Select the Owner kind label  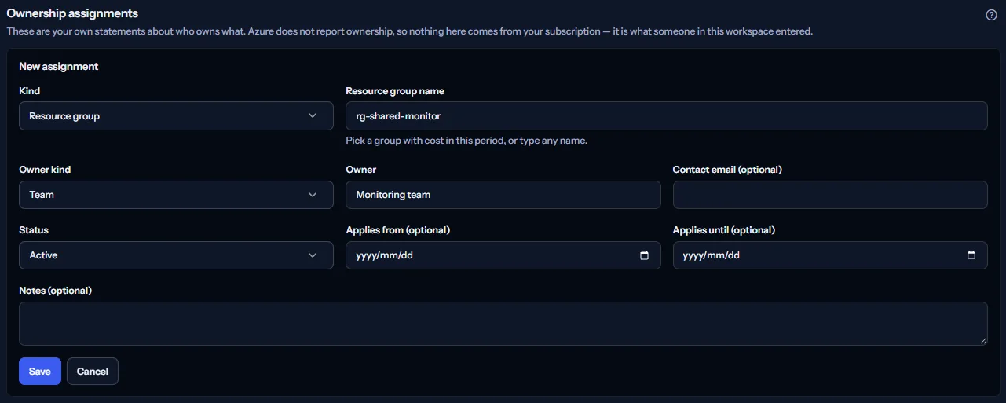click(45, 170)
